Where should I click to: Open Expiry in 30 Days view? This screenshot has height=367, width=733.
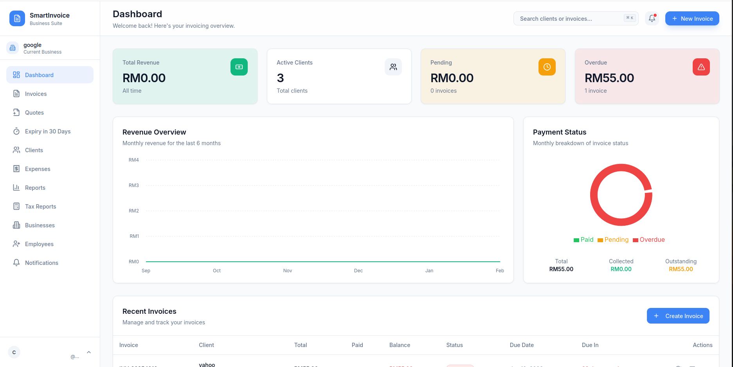[47, 131]
